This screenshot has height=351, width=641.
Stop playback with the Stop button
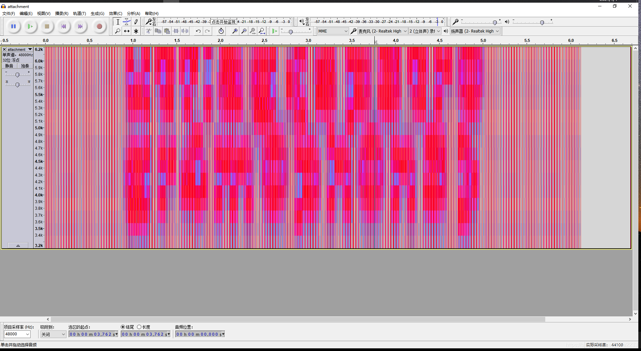coord(47,26)
